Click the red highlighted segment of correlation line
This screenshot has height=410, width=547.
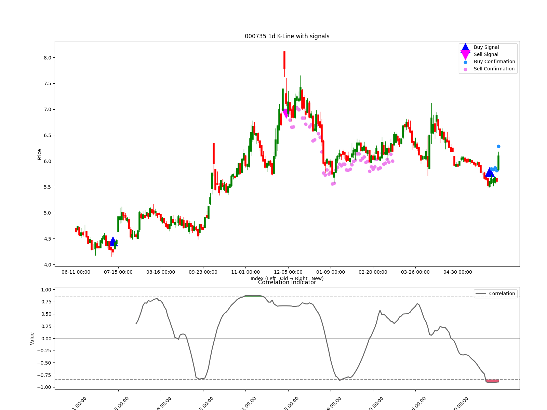[x=492, y=381]
